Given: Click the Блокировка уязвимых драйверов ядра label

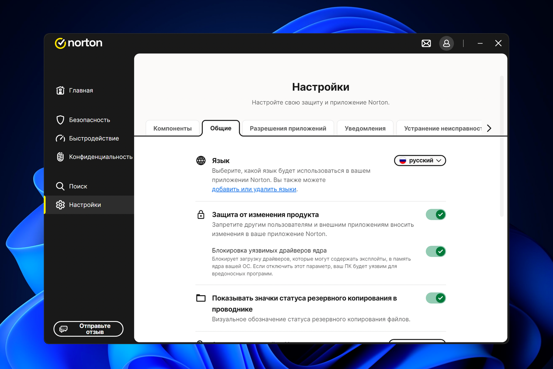Looking at the screenshot, I should tap(269, 251).
